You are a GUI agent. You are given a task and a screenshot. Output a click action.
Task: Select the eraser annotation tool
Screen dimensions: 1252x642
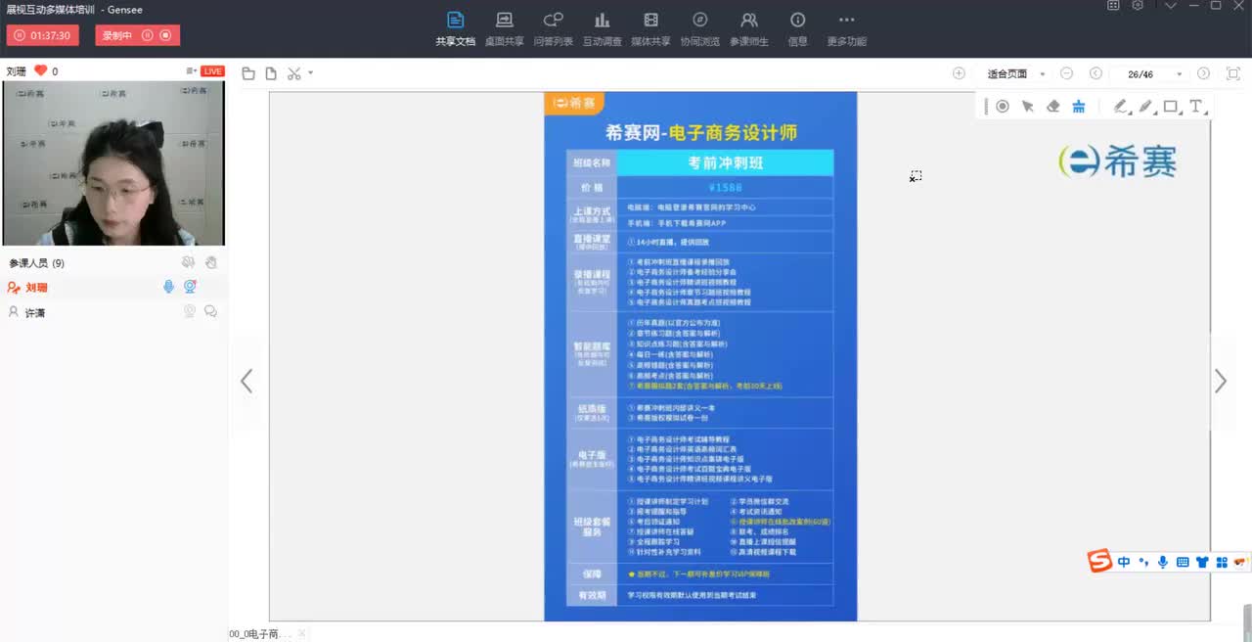coord(1053,107)
